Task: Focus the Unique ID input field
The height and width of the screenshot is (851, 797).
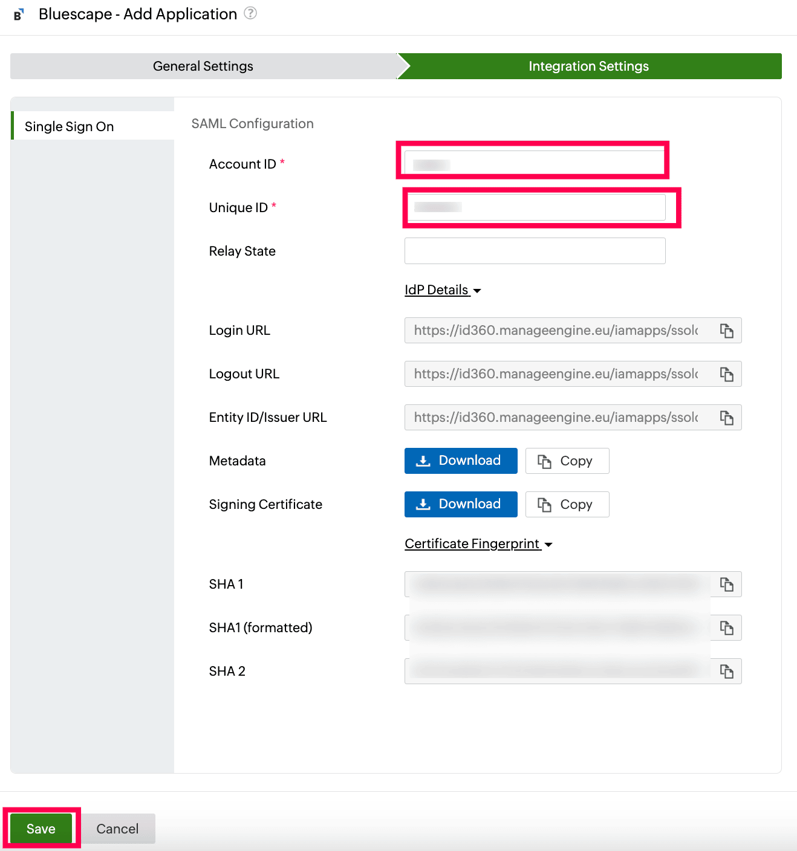Action: [535, 207]
